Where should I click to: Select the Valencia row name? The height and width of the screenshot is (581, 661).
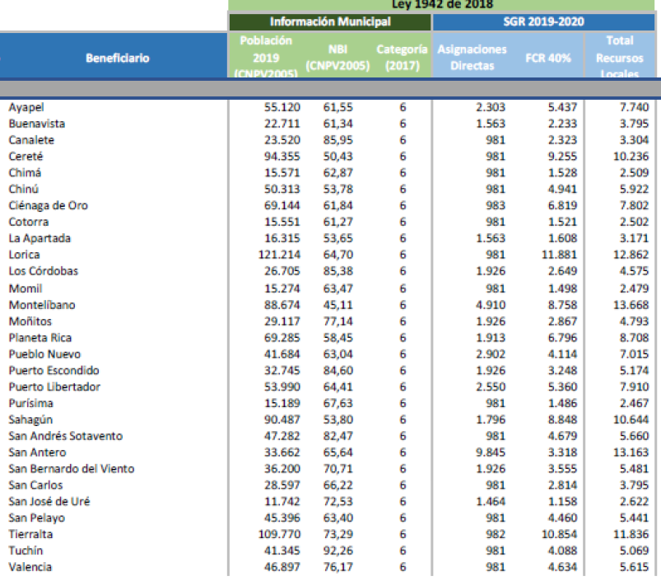tap(30, 567)
